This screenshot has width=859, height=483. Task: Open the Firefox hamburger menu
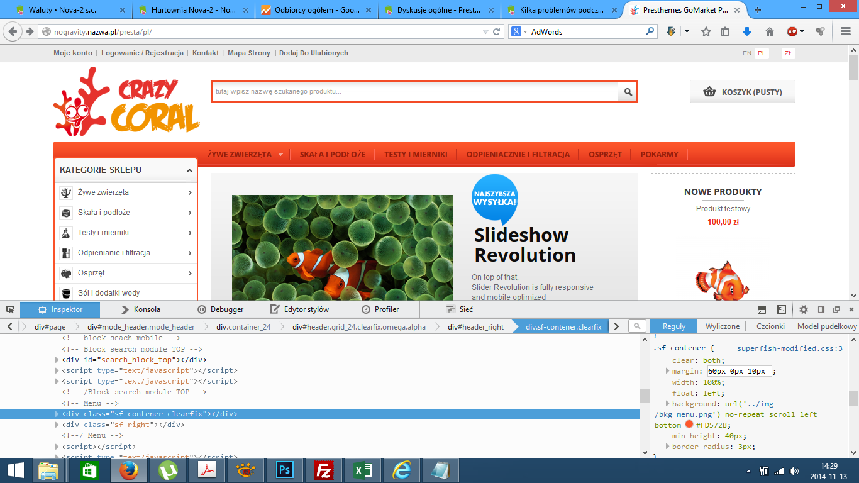tap(846, 31)
